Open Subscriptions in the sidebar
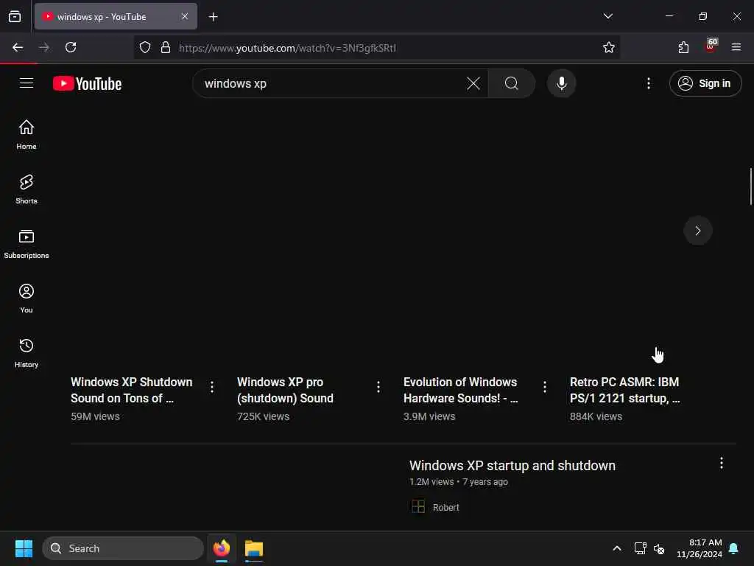 pyautogui.click(x=27, y=243)
